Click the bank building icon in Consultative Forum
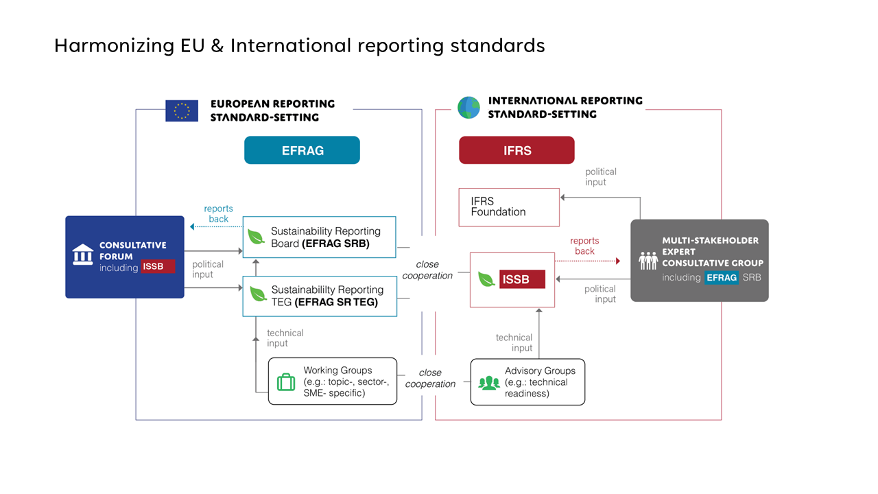This screenshot has height=494, width=878. tap(83, 255)
